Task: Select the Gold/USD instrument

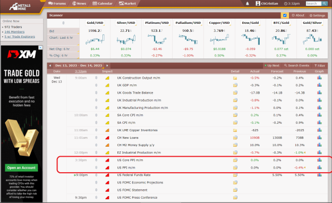Action: tap(95, 23)
